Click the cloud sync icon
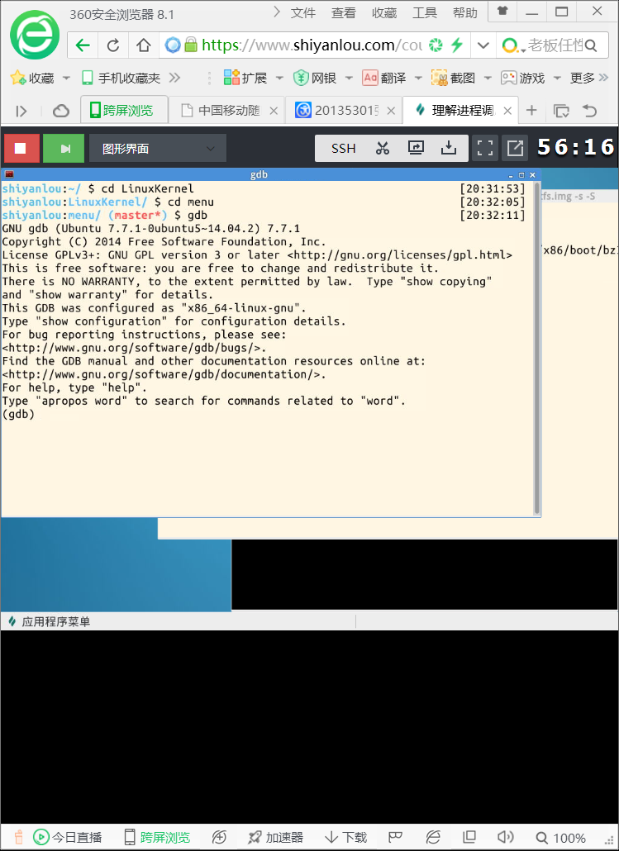 click(x=61, y=112)
